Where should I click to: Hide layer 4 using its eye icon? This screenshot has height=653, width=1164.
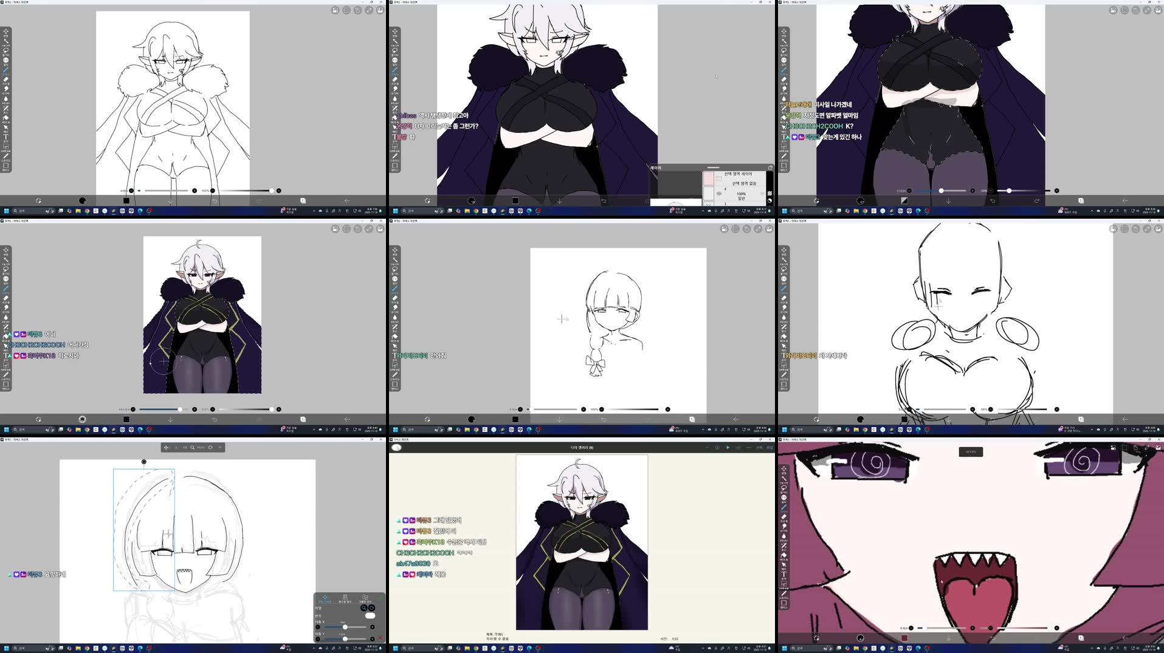[719, 194]
